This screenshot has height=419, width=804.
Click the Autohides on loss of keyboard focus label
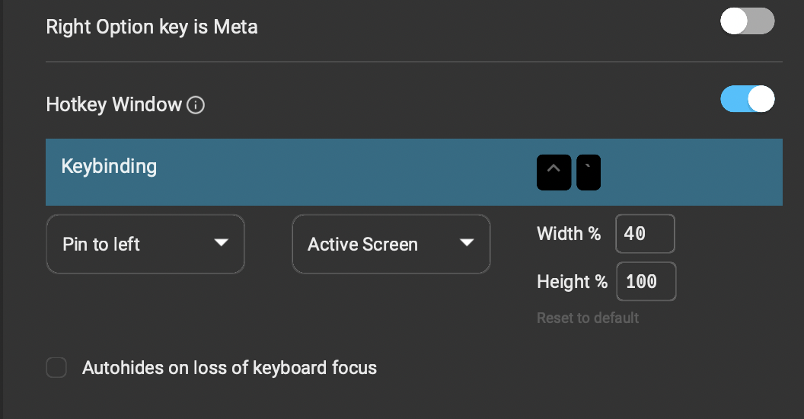click(229, 368)
